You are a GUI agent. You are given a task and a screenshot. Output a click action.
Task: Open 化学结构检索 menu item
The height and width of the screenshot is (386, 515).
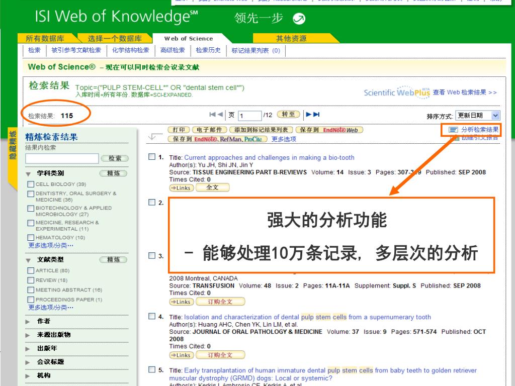(x=131, y=50)
